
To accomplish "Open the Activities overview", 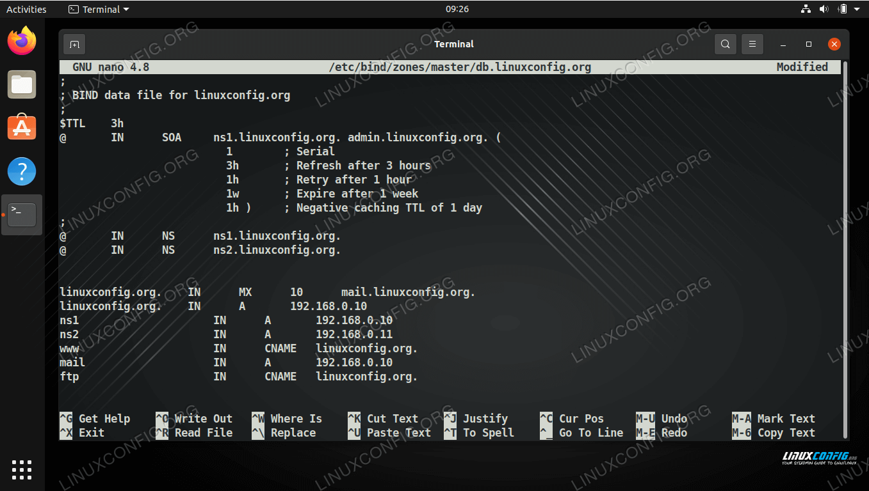I will (26, 9).
